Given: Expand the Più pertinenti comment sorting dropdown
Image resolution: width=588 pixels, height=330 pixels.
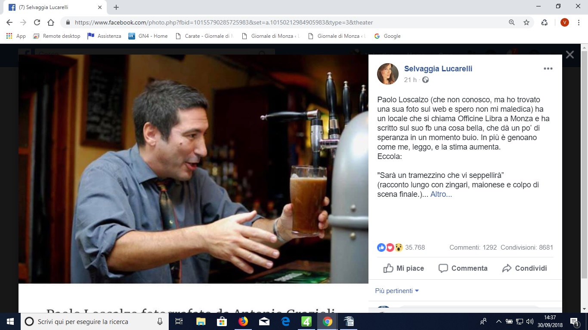Looking at the screenshot, I should click(397, 291).
